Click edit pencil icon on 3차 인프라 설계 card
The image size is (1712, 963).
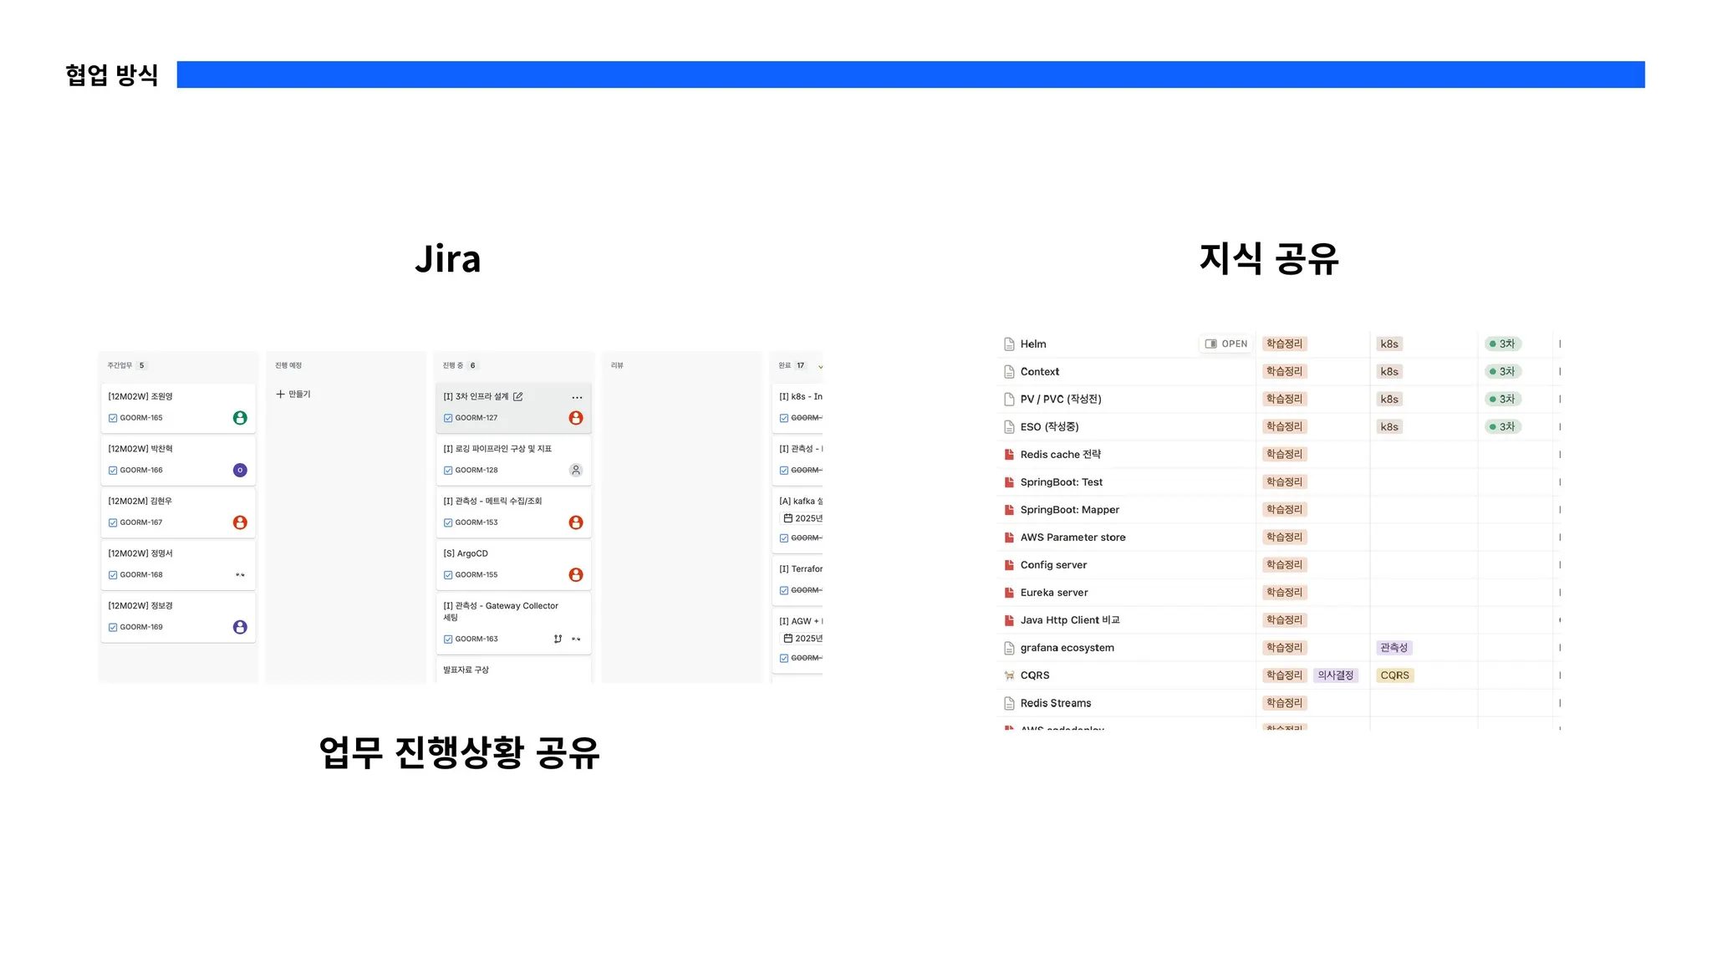tap(517, 396)
